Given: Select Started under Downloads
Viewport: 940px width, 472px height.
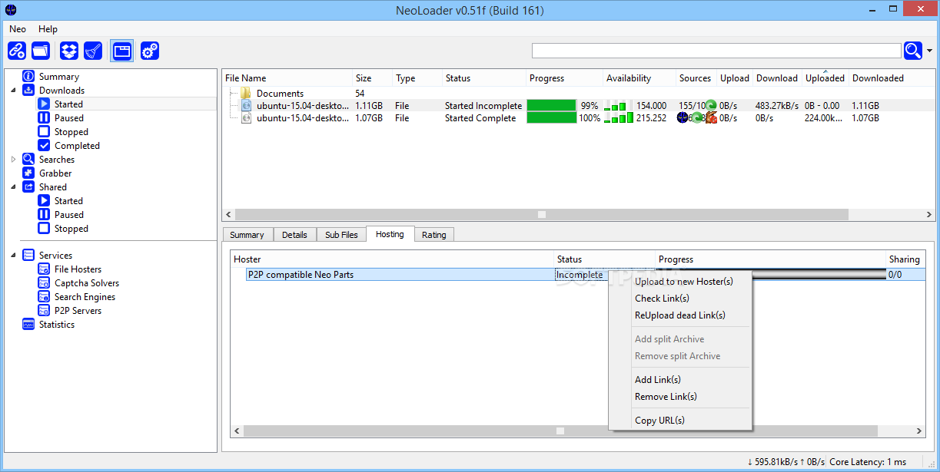Looking at the screenshot, I should tap(68, 104).
